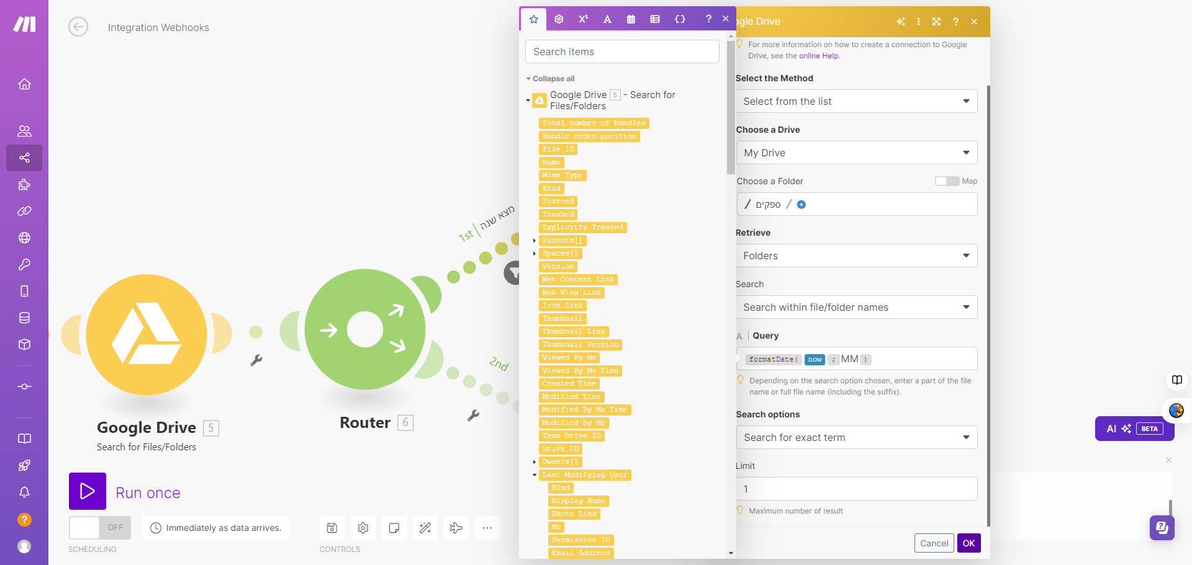Collapse the Google Drive Search for Files/Folders group
1192x565 pixels.
pos(528,100)
